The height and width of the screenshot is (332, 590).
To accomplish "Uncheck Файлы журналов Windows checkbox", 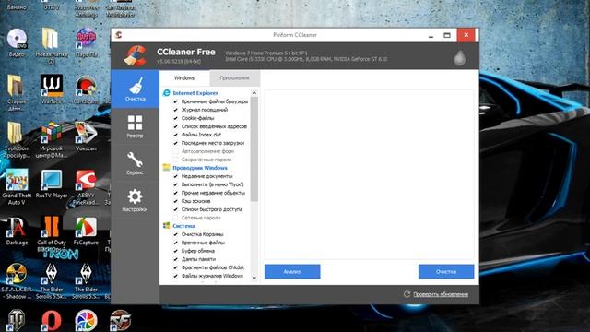I will (176, 276).
